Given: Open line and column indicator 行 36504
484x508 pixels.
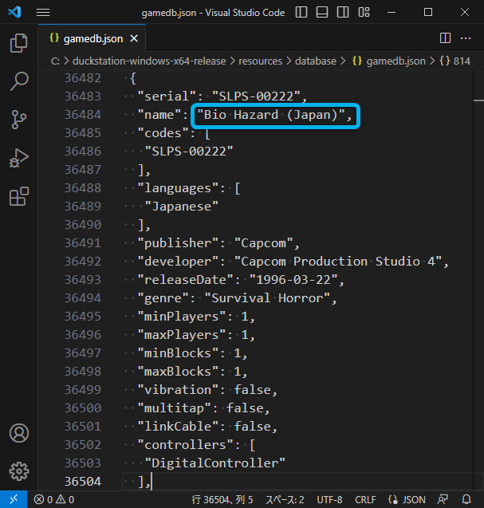Looking at the screenshot, I should (222, 499).
